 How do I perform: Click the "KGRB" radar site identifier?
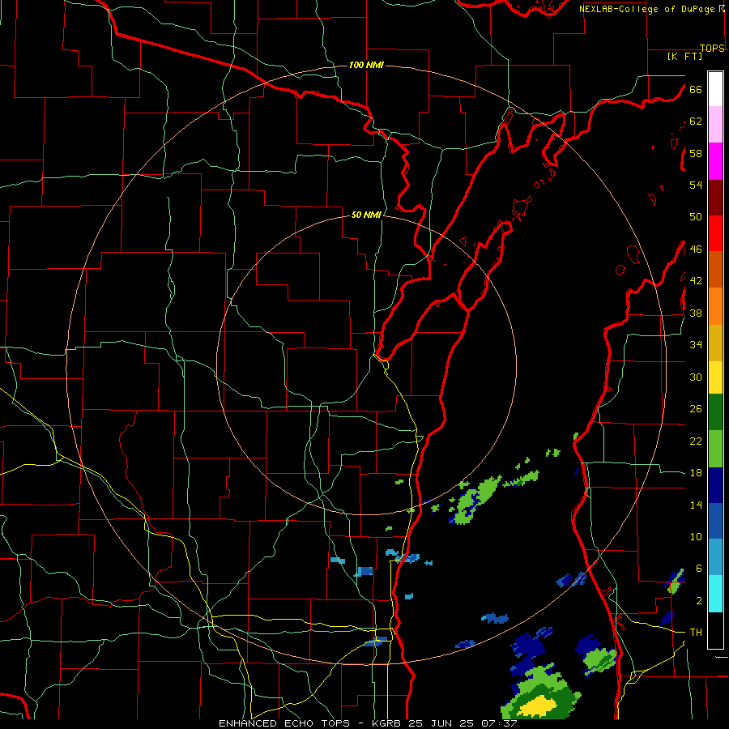(x=387, y=723)
